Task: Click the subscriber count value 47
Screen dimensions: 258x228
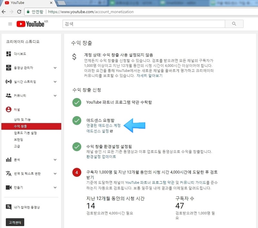Action: [180, 206]
